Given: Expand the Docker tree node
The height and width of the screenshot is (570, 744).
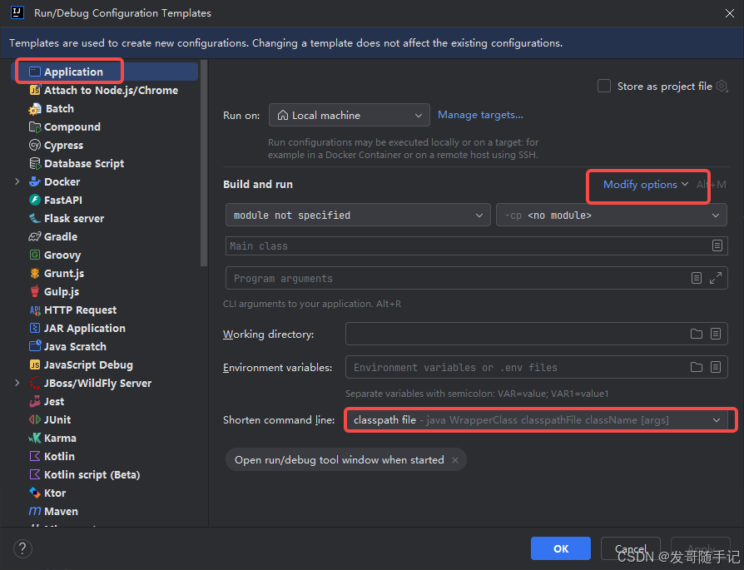Looking at the screenshot, I should (17, 181).
